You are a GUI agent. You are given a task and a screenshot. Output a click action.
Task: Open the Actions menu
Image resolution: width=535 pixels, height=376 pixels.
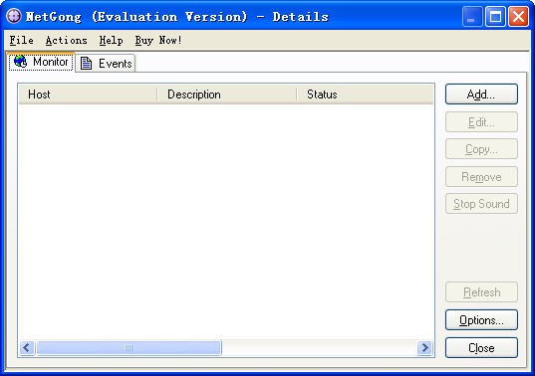[67, 40]
